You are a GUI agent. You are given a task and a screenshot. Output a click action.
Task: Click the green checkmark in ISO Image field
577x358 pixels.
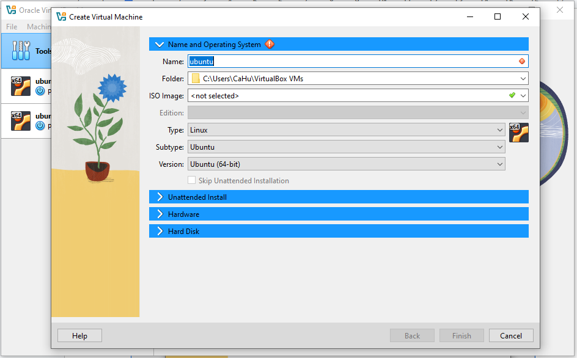click(512, 95)
